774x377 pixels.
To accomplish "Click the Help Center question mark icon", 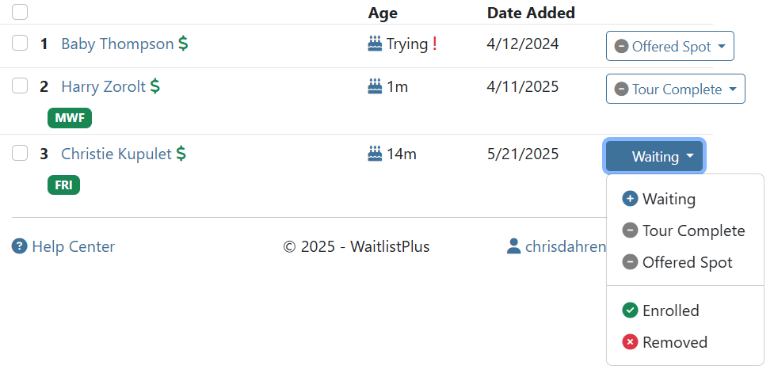I will point(19,246).
